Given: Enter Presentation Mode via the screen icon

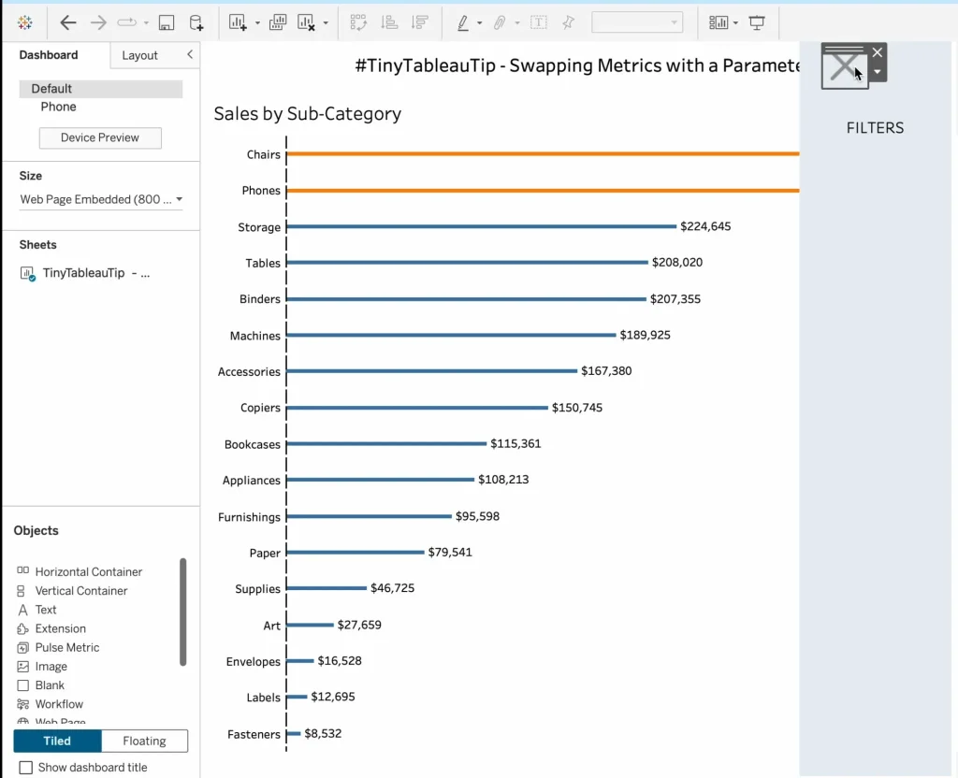Looking at the screenshot, I should [x=757, y=22].
